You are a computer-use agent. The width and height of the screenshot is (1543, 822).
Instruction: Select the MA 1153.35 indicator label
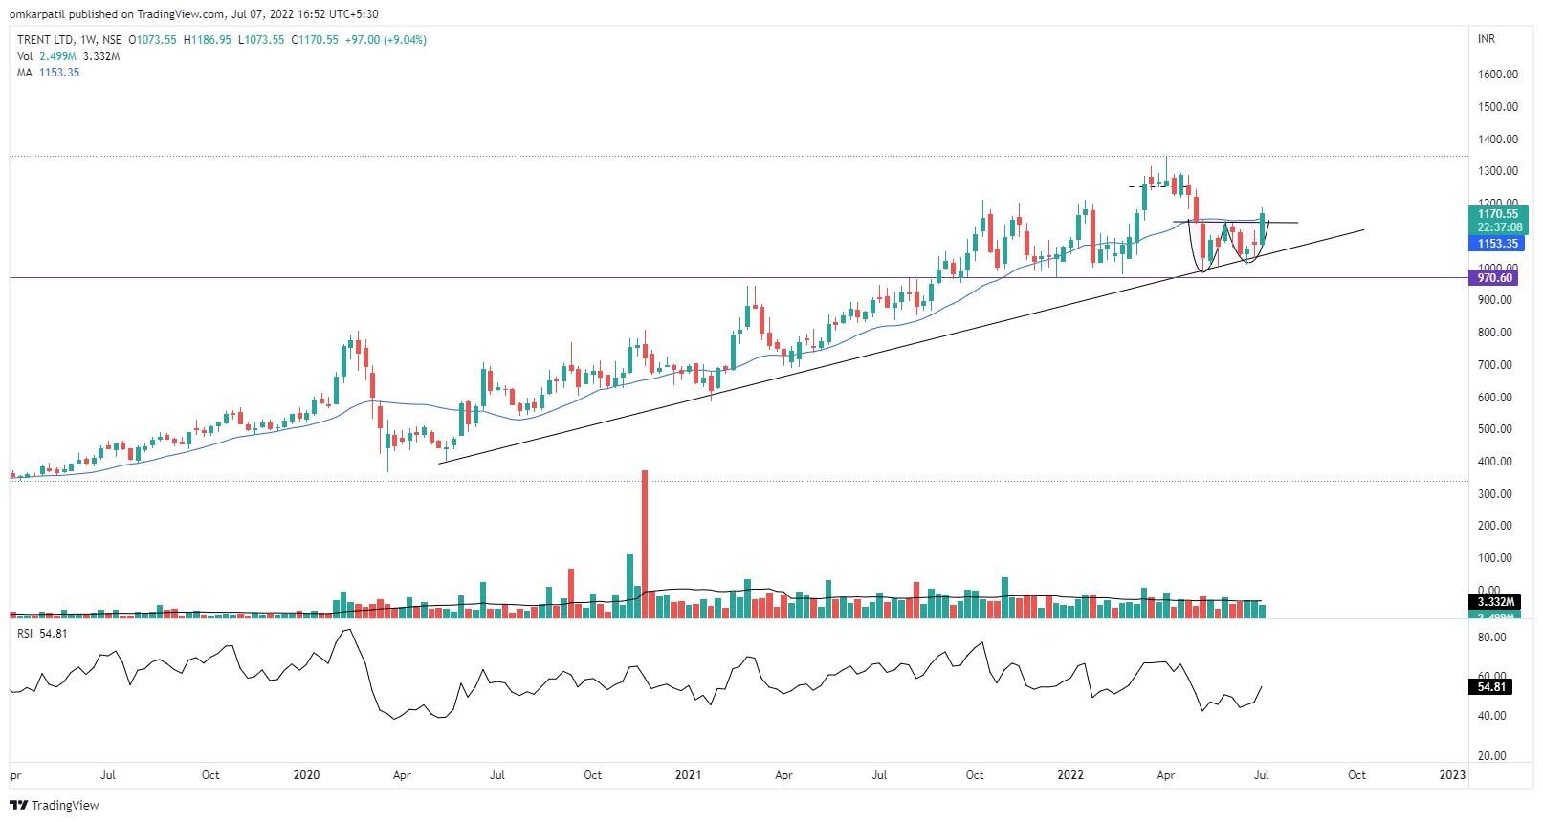[x=48, y=73]
